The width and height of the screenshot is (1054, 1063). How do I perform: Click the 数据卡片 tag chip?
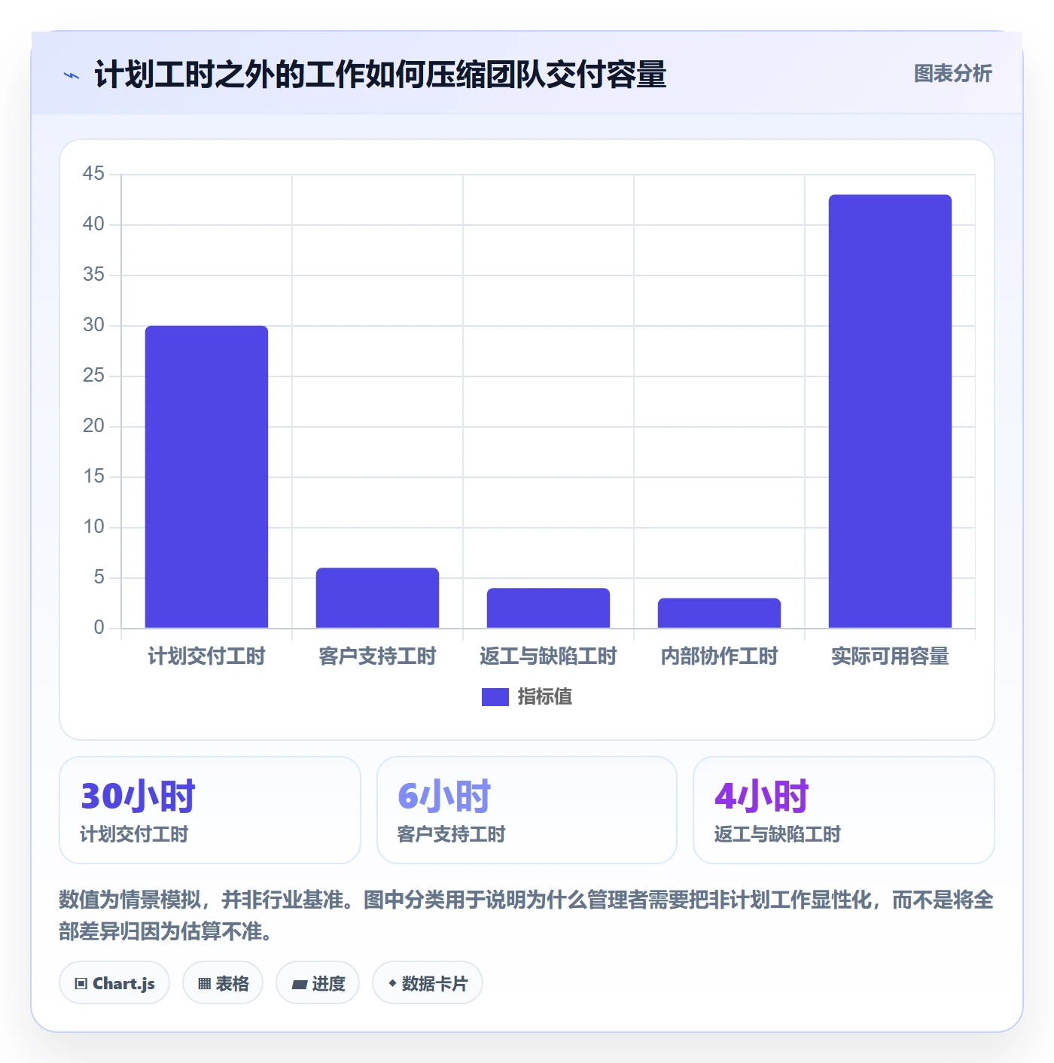(x=428, y=982)
